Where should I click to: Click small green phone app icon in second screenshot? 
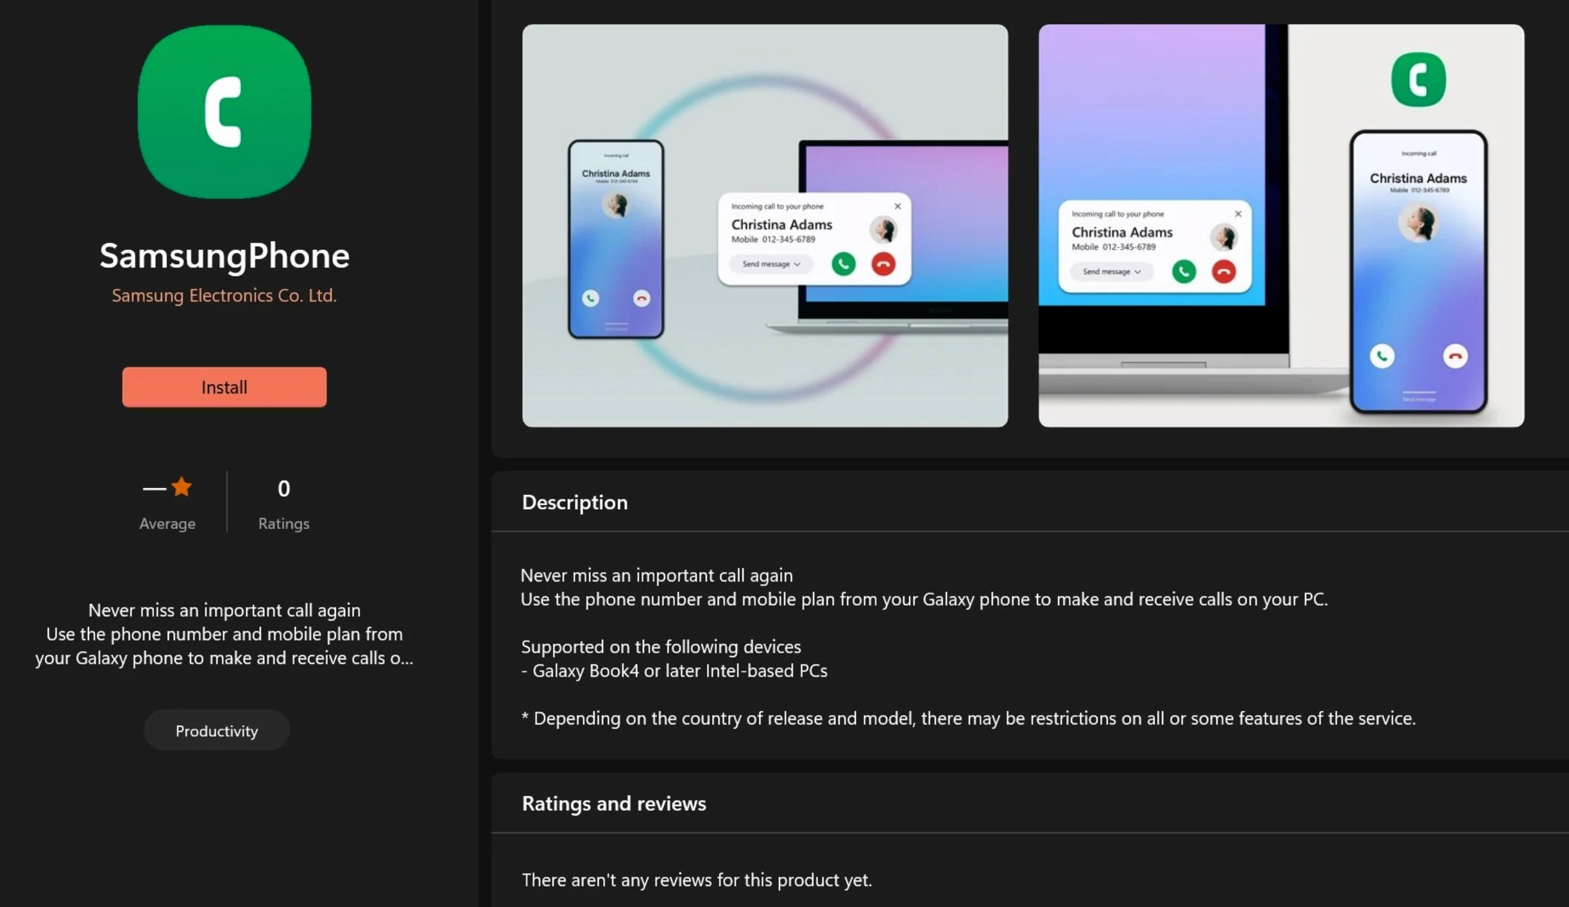(1417, 80)
